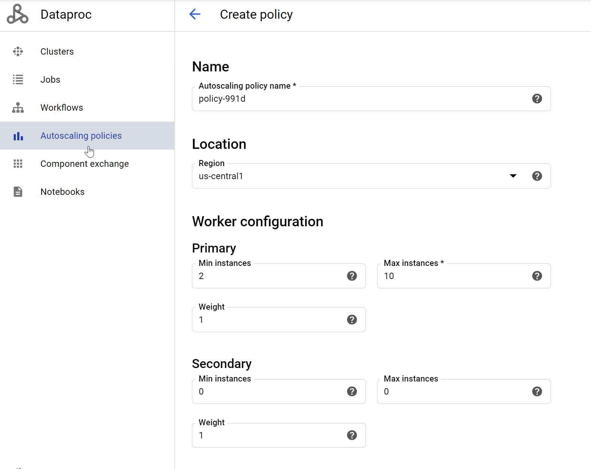
Task: Click the Clusters sidebar icon
Action: click(x=18, y=52)
